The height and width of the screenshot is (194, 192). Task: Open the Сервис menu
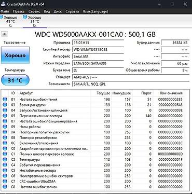click(x=34, y=11)
